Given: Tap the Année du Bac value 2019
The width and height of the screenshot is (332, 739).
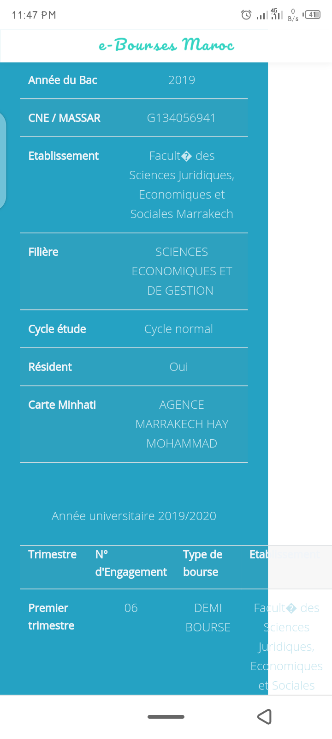Looking at the screenshot, I should (x=182, y=80).
